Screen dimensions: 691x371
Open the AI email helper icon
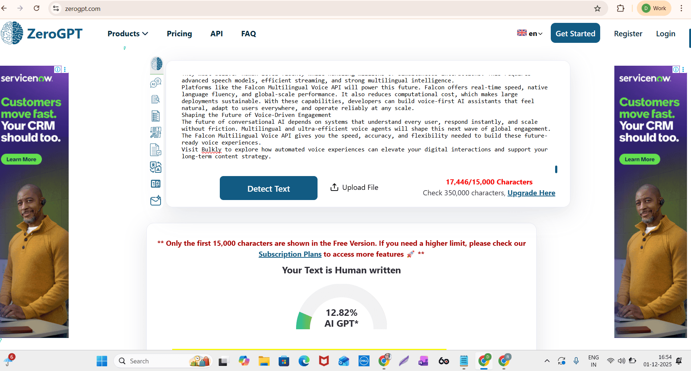[x=155, y=200]
